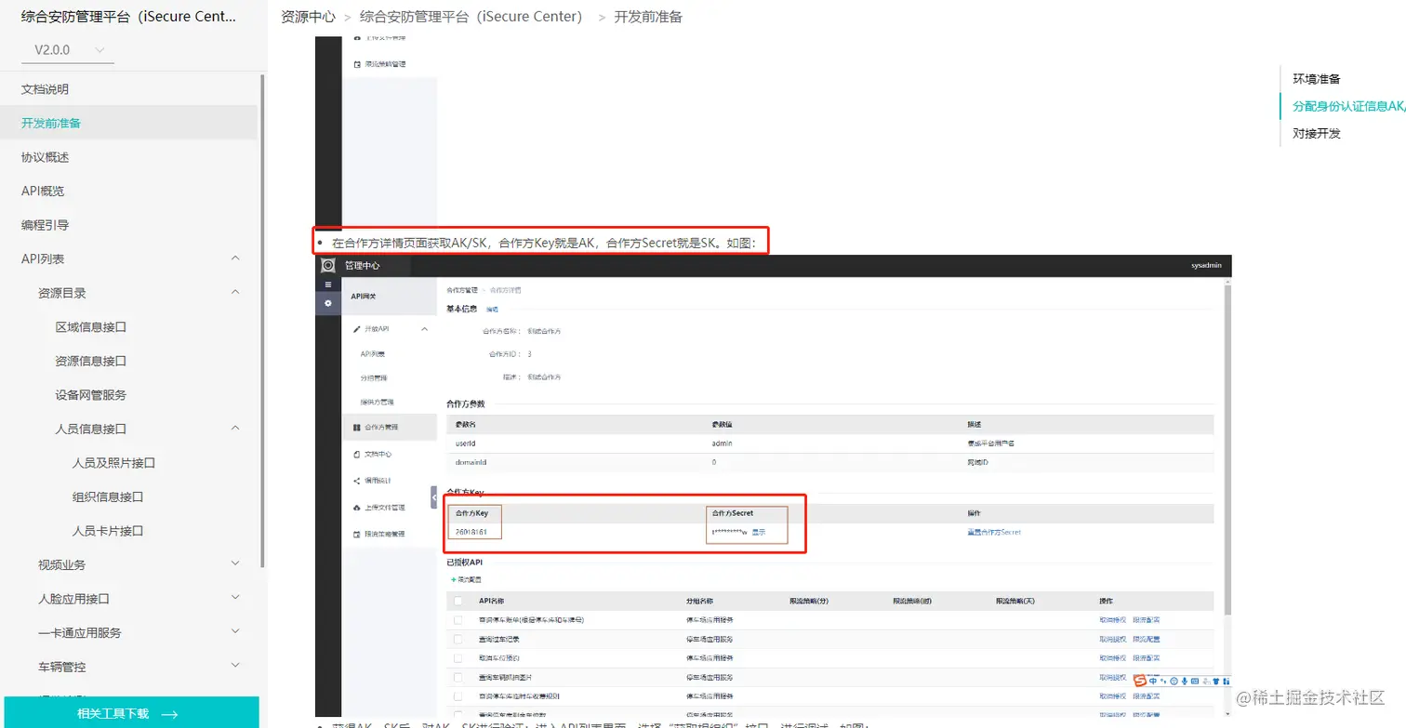Open 设备网管服务 page
Screen dimensions: 1406x728
(90, 395)
